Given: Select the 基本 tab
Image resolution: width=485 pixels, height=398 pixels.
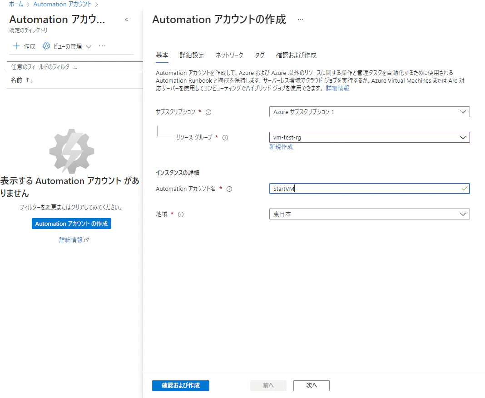Looking at the screenshot, I should [x=162, y=55].
